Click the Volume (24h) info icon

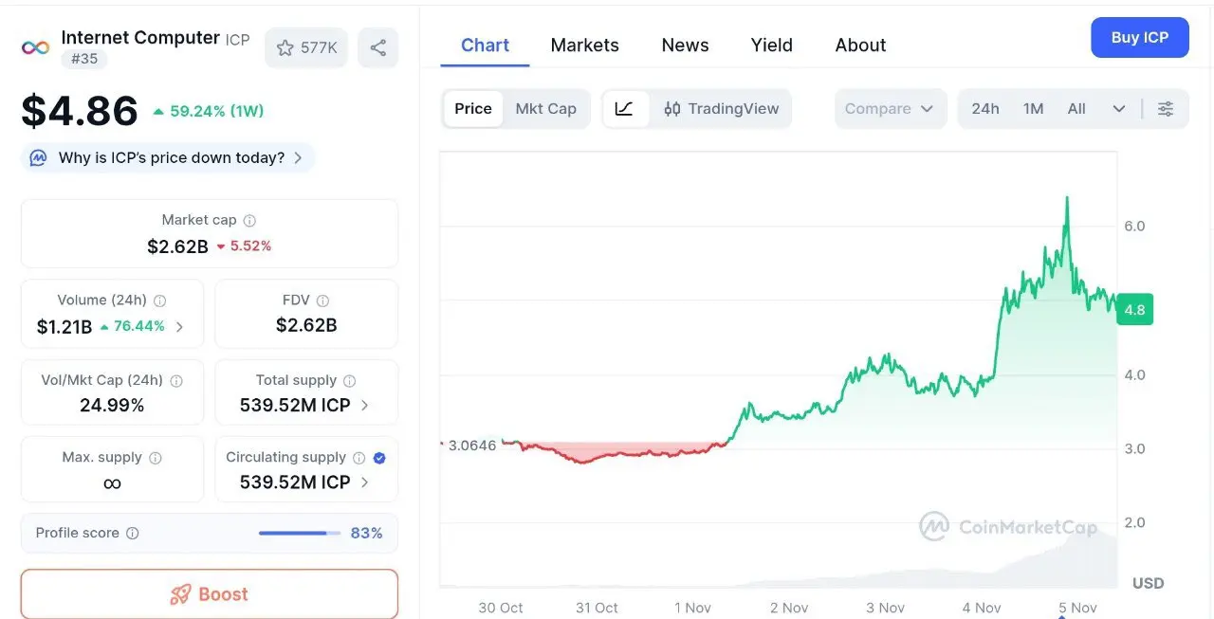pos(160,300)
